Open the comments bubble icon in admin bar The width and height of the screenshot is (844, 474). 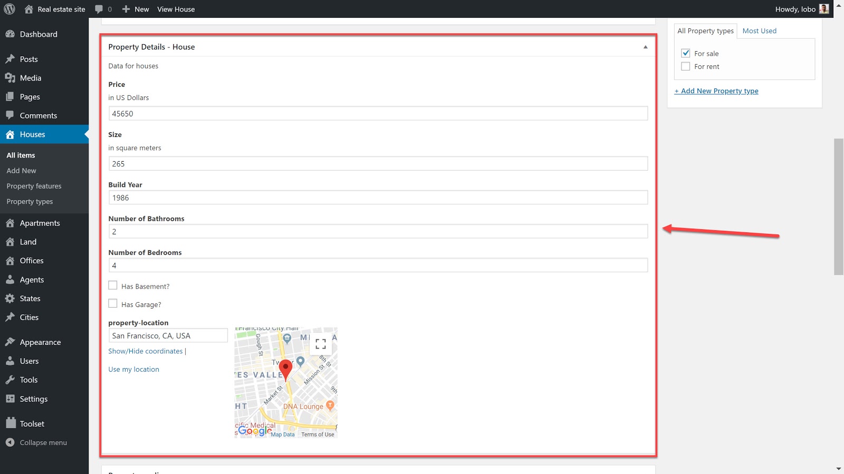click(99, 9)
